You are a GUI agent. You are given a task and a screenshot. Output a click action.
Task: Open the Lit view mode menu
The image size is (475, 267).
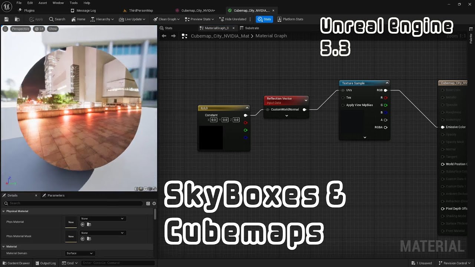tap(39, 29)
